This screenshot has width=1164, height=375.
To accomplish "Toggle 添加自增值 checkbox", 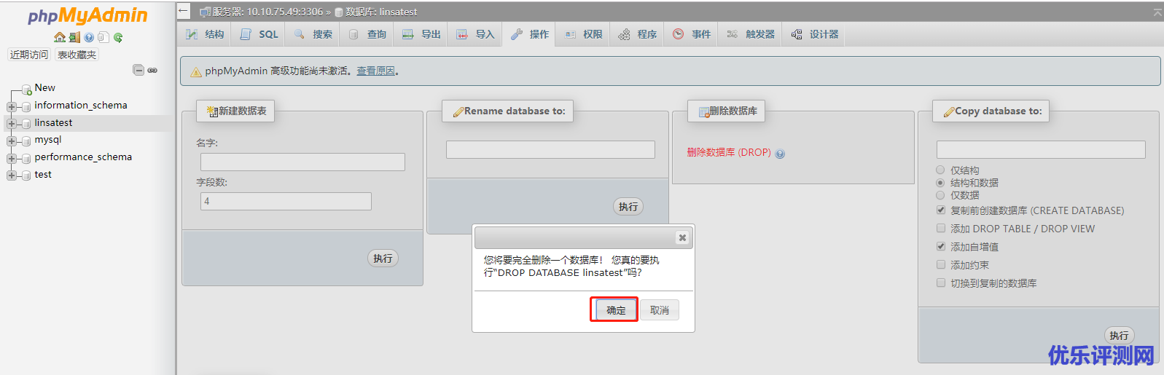I will (941, 246).
